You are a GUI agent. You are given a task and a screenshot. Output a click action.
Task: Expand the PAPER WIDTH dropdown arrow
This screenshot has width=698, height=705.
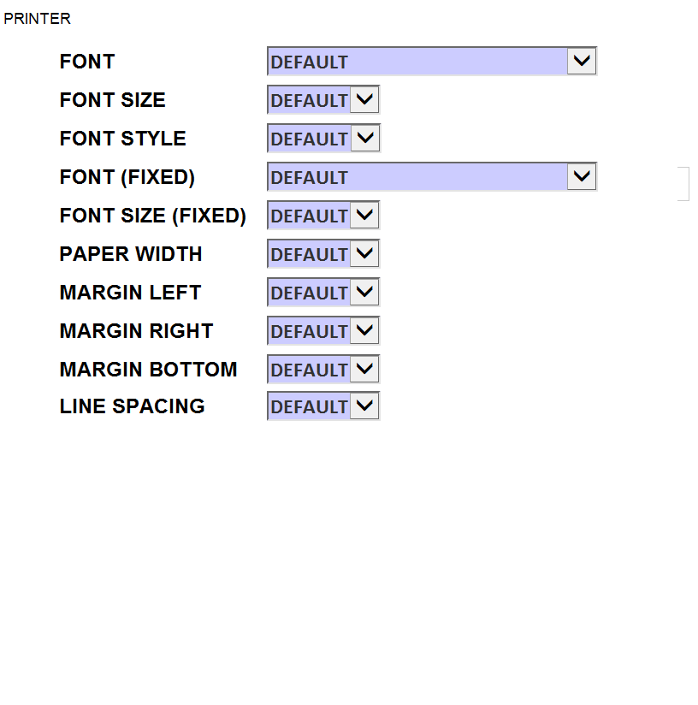[364, 254]
